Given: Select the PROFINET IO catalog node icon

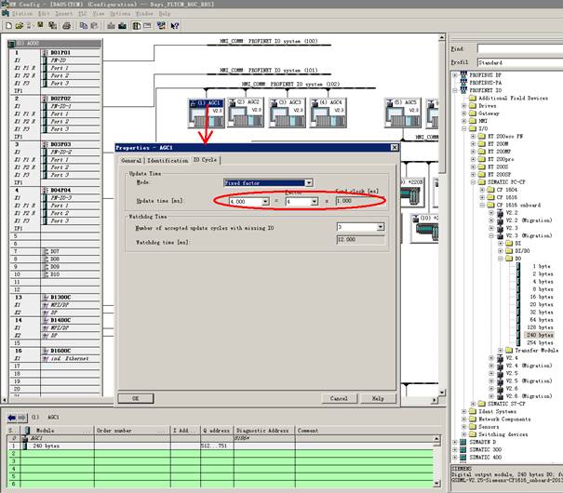Looking at the screenshot, I should [x=462, y=90].
